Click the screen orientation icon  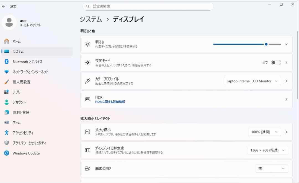[88, 168]
